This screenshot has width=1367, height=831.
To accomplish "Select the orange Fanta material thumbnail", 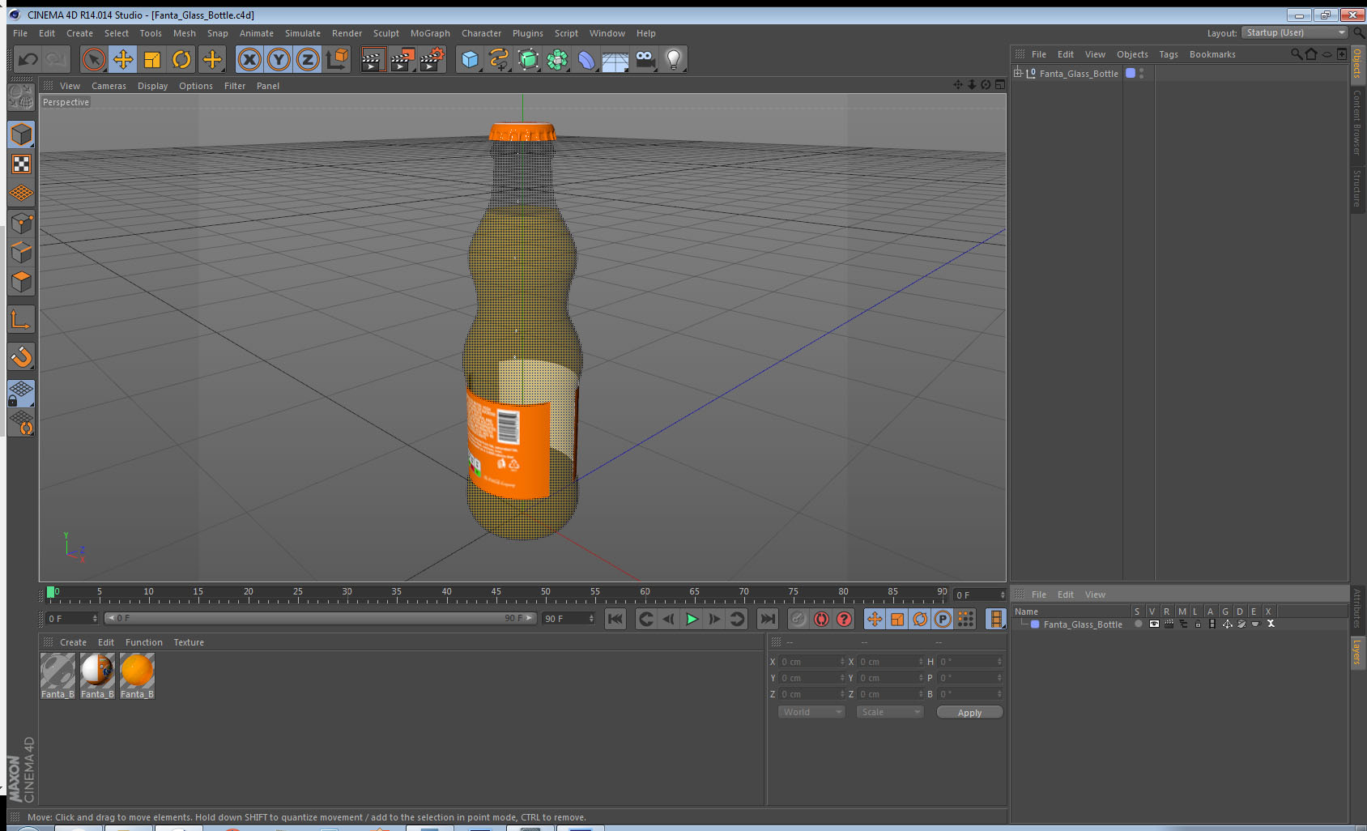I will click(x=137, y=676).
